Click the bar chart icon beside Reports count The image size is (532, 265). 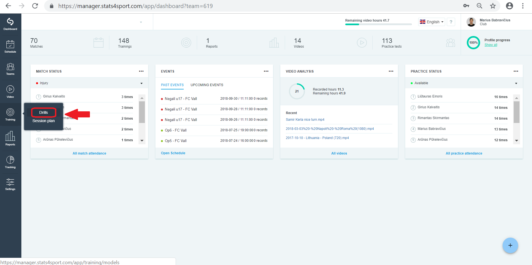pos(274,43)
